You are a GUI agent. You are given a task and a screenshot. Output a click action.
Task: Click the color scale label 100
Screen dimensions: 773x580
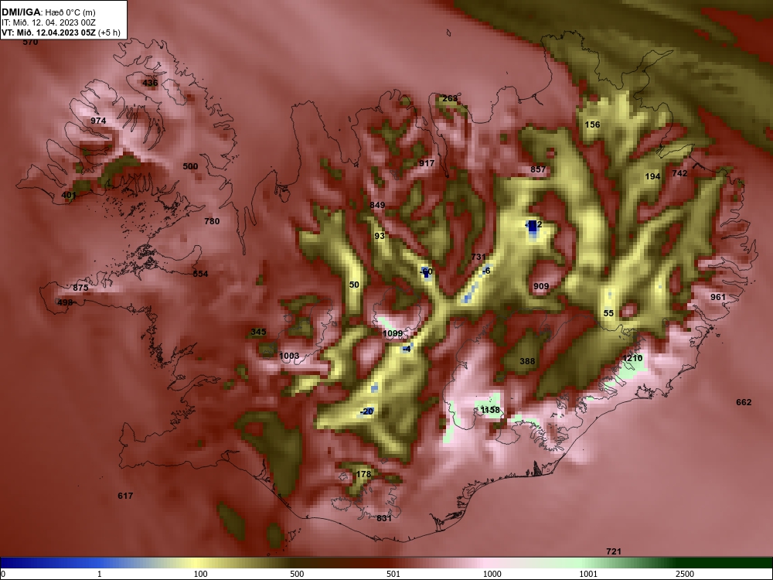(x=200, y=574)
